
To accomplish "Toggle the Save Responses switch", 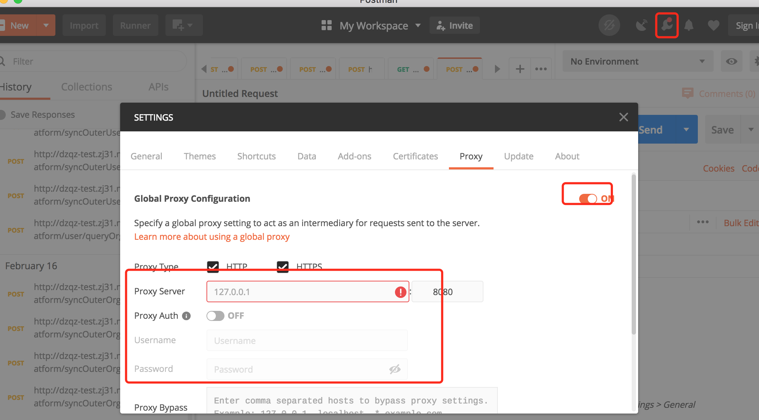I will [x=3, y=115].
